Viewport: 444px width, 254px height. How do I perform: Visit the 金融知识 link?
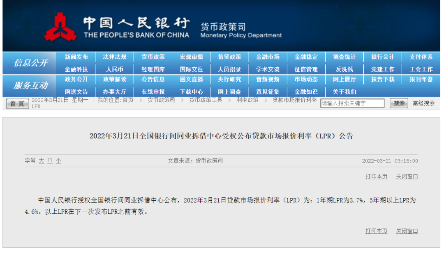point(306,92)
